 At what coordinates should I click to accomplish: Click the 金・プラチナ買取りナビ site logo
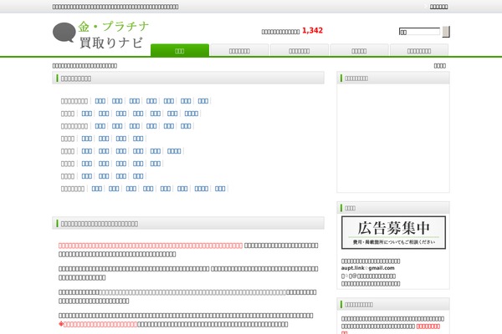coord(100,34)
